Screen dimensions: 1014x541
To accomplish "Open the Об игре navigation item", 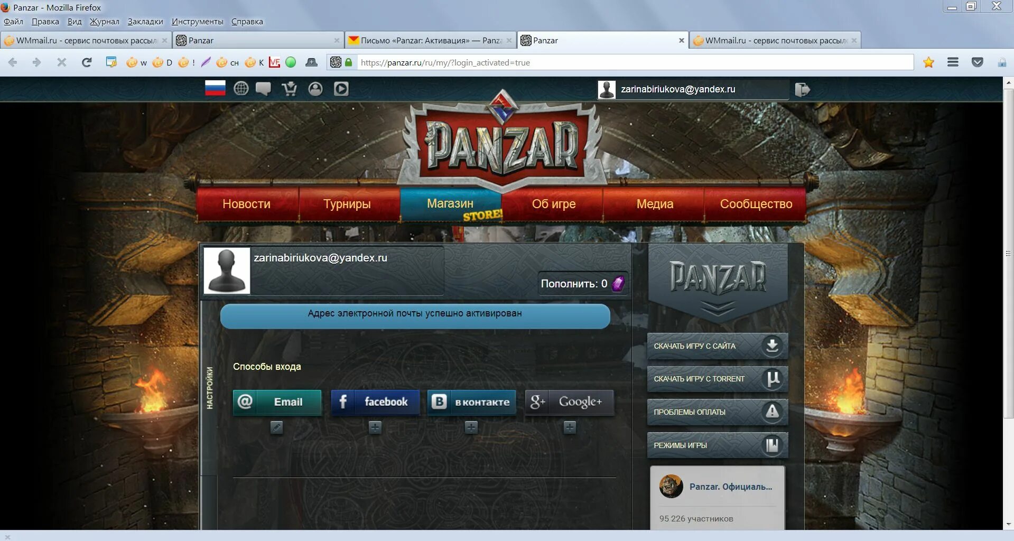I will point(554,204).
